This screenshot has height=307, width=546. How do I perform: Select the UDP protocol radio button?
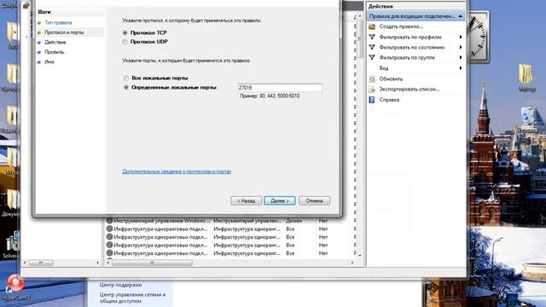pyautogui.click(x=125, y=42)
